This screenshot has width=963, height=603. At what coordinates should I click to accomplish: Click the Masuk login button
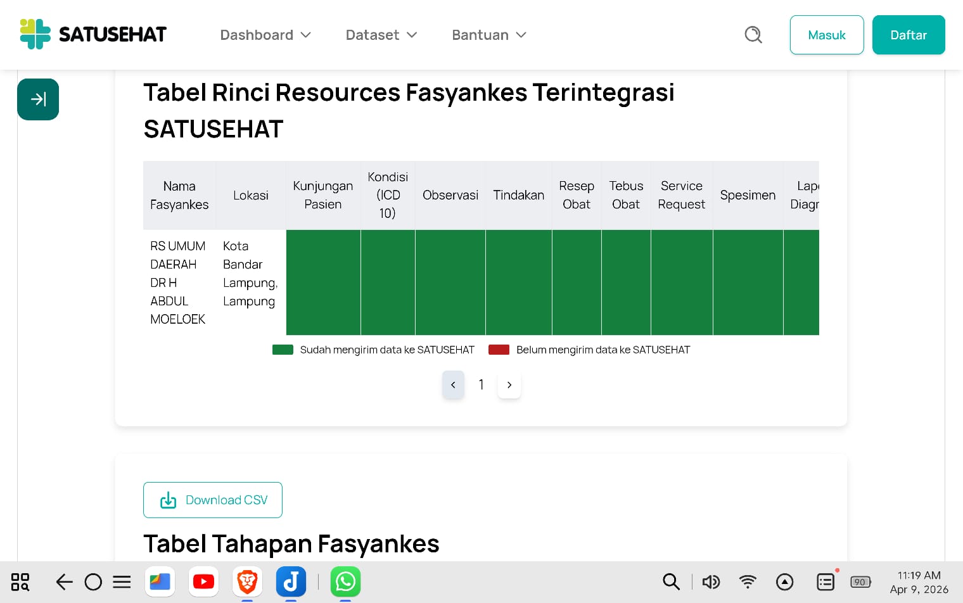[826, 35]
